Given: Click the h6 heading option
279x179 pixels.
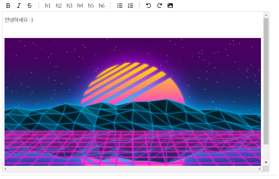Looking at the screenshot, I should tap(102, 6).
